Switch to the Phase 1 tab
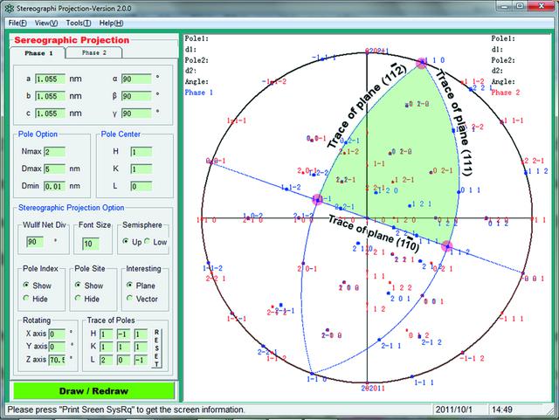Image resolution: width=559 pixels, height=420 pixels. 38,52
